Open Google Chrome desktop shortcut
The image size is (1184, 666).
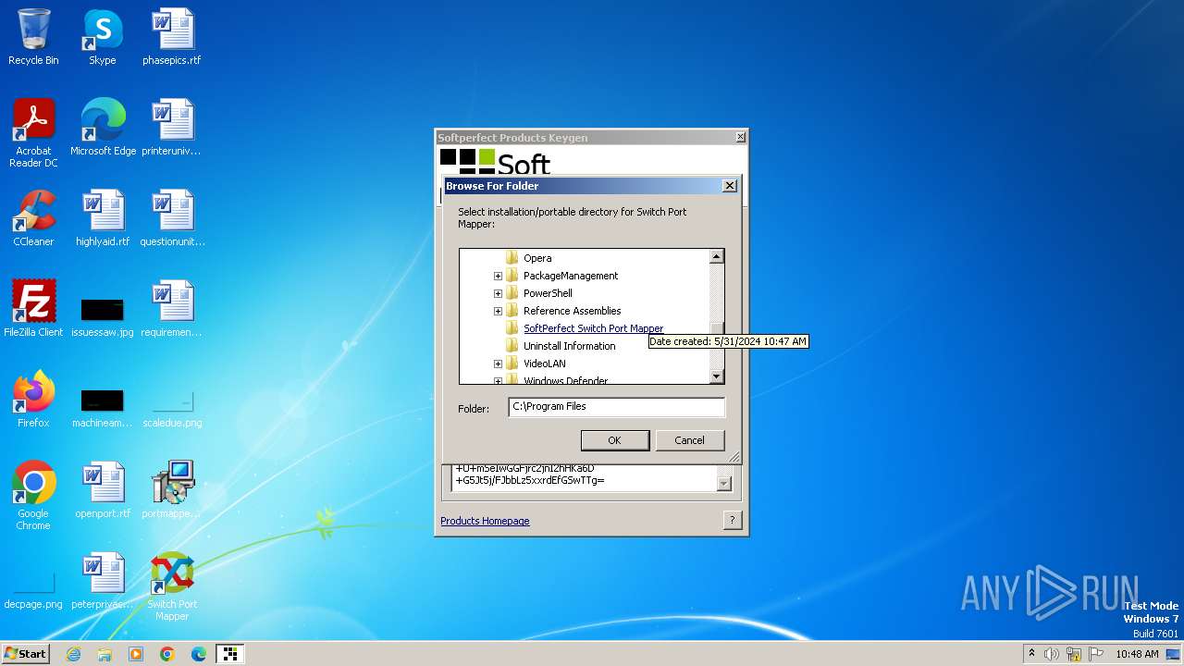tap(33, 496)
